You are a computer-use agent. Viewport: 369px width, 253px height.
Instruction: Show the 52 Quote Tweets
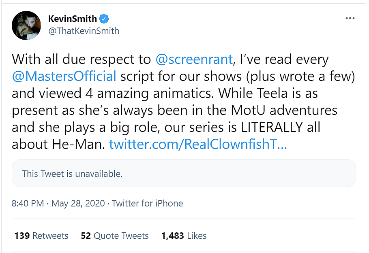(x=114, y=236)
